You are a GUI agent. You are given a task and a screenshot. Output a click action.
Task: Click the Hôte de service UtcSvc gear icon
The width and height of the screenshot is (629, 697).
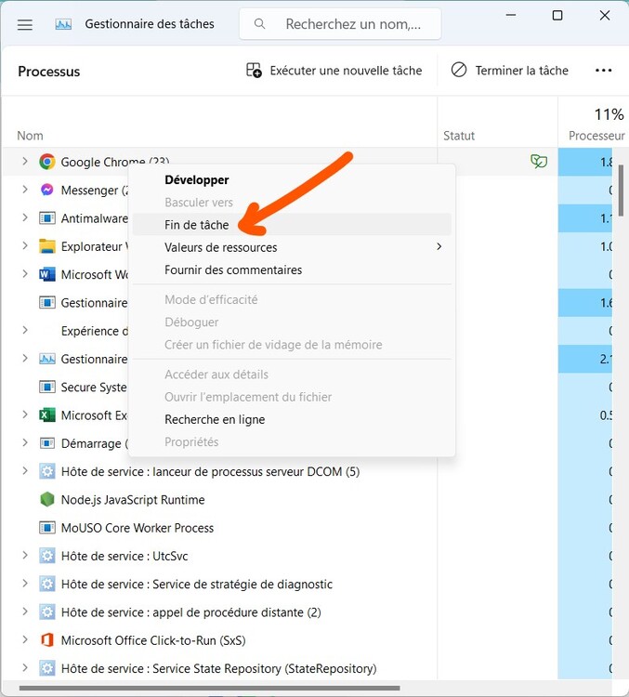pos(47,556)
